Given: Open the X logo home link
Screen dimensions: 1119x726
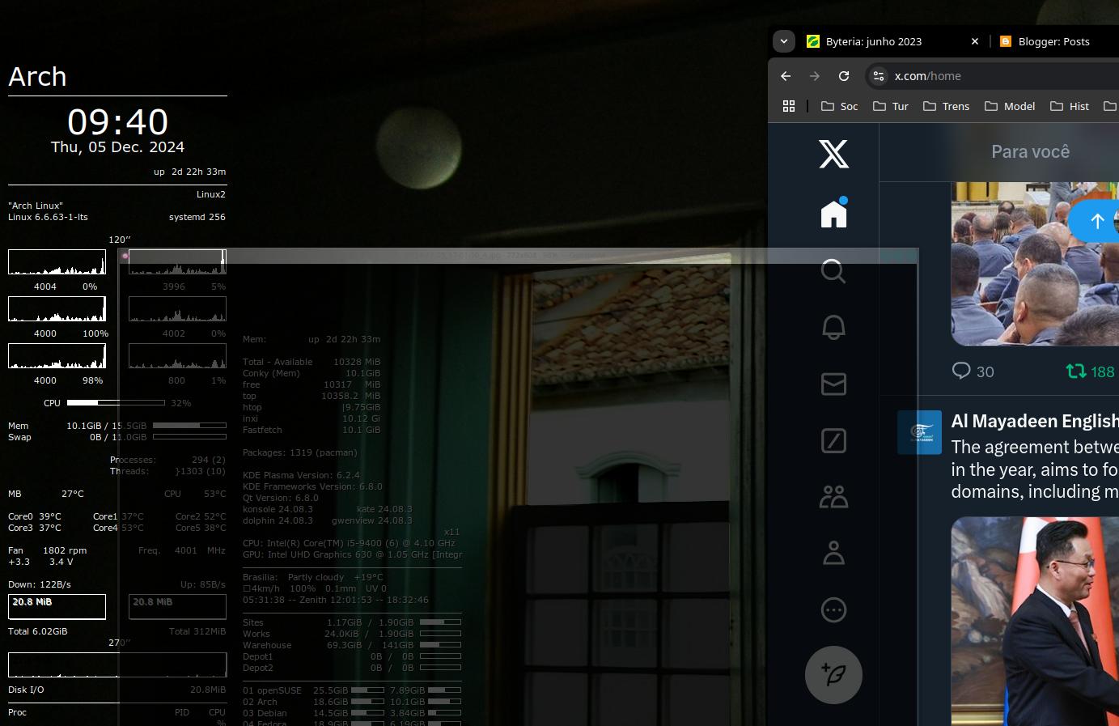Looking at the screenshot, I should 833,154.
